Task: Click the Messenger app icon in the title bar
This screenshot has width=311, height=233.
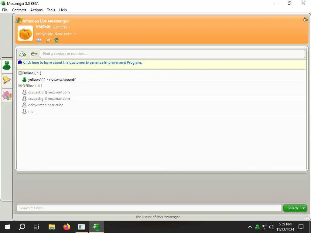Action: (3, 3)
